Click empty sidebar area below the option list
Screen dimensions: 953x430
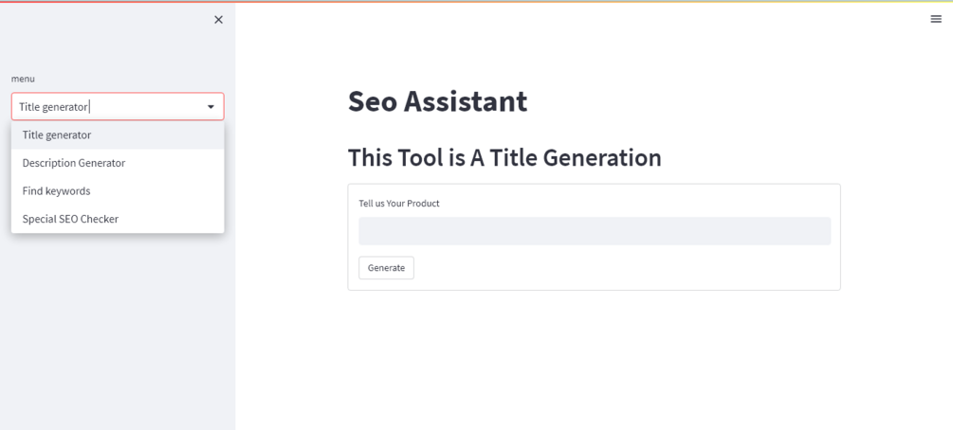point(118,331)
